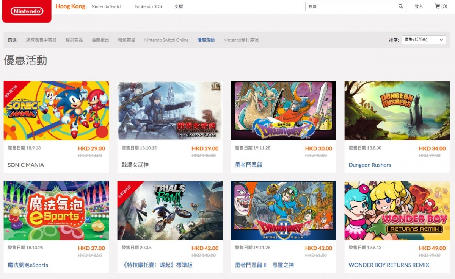This screenshot has height=279, width=455.
Task: Expand the price sort order dropdown
Action: [424, 40]
